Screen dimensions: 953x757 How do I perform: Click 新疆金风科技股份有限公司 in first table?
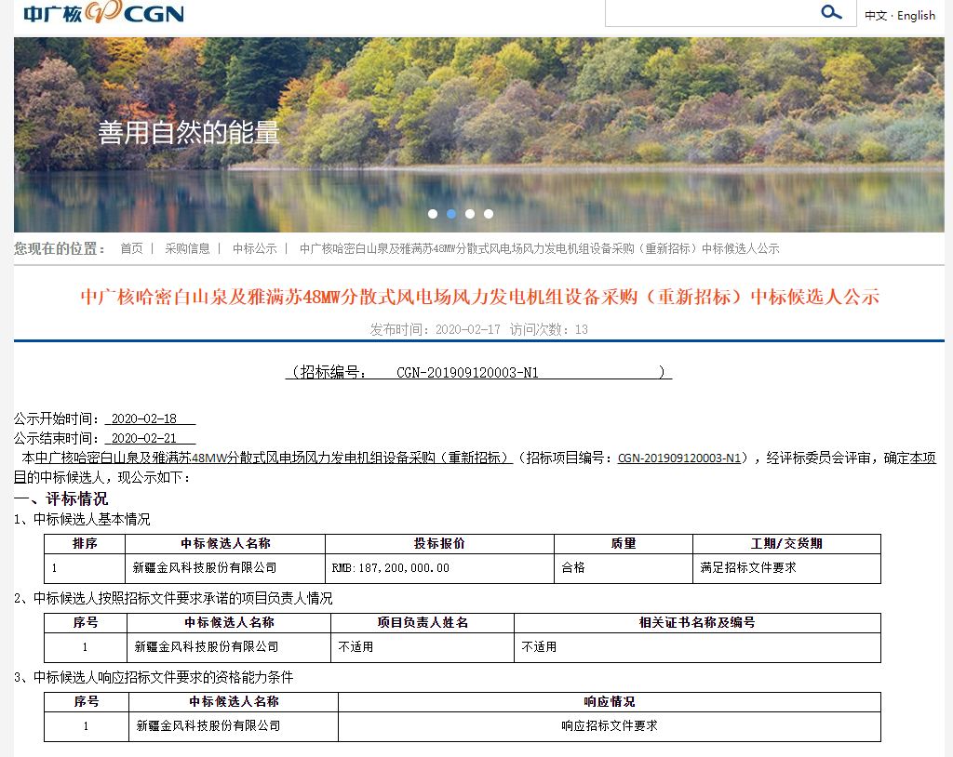(205, 568)
